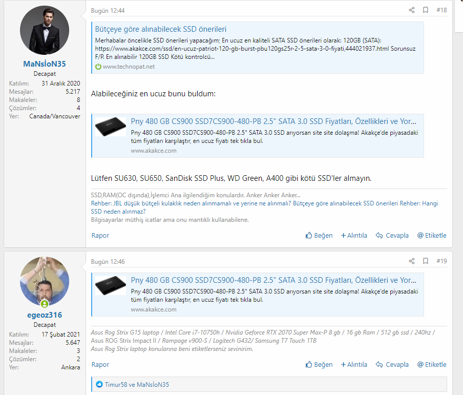This screenshot has width=463, height=395.
Task: Click join date '17 Şubat 2021'
Action: 61,335
